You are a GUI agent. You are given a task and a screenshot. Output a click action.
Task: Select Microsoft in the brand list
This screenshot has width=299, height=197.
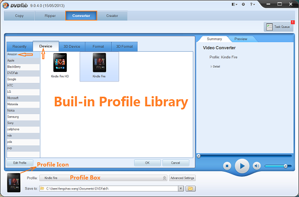(x=23, y=98)
